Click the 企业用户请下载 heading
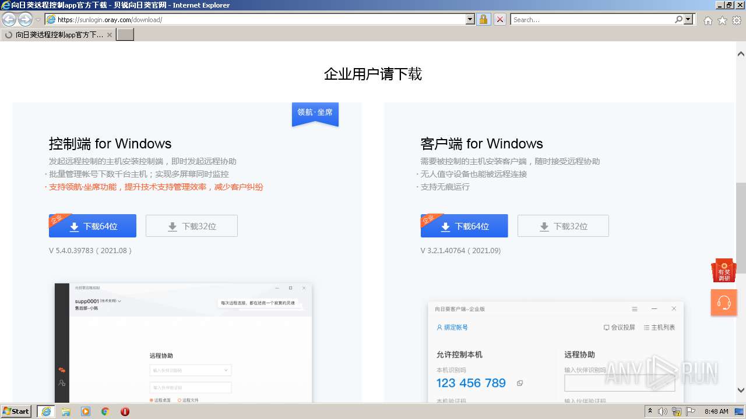Image resolution: width=746 pixels, height=419 pixels. point(373,74)
